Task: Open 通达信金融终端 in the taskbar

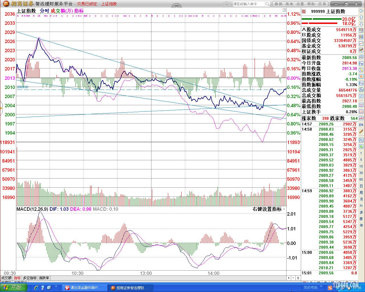Action: [85, 288]
